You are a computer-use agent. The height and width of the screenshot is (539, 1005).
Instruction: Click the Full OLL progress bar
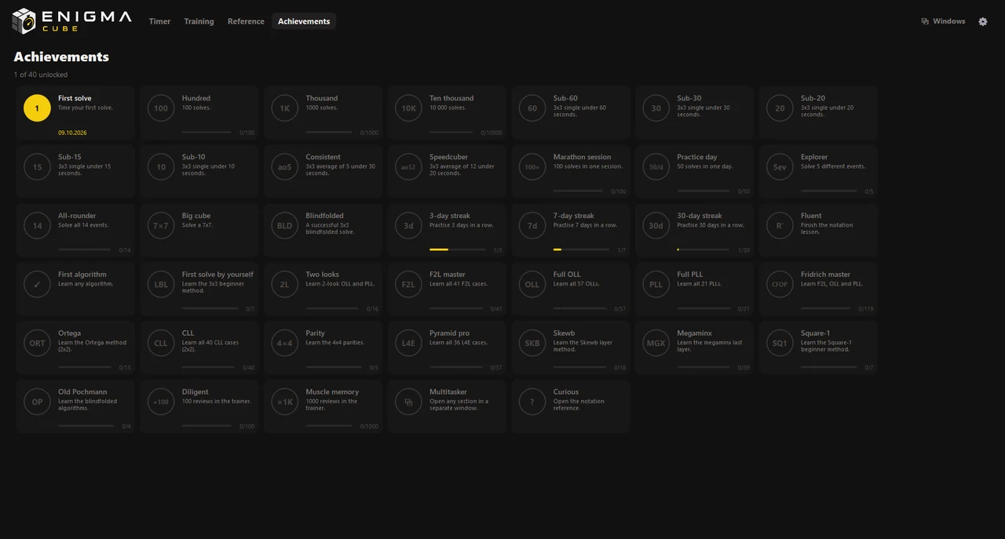pos(579,308)
